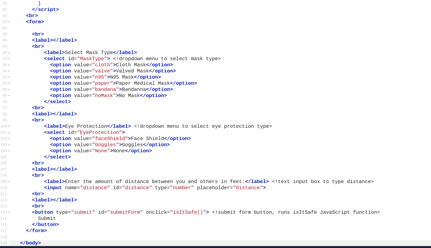Viewport: 431px width, 248px height.
Task: Collapse the Eye Protection label line 100
Action: [9, 126]
